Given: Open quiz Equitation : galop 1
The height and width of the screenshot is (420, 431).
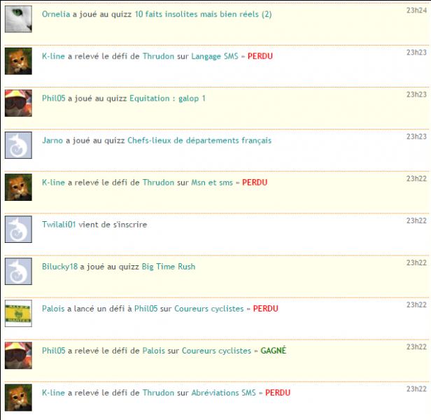Looking at the screenshot, I should [167, 99].
